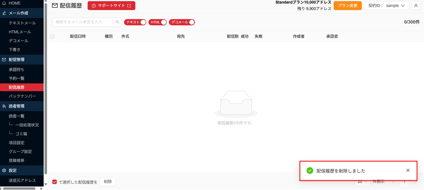Click the search magnifier icon

[117, 22]
